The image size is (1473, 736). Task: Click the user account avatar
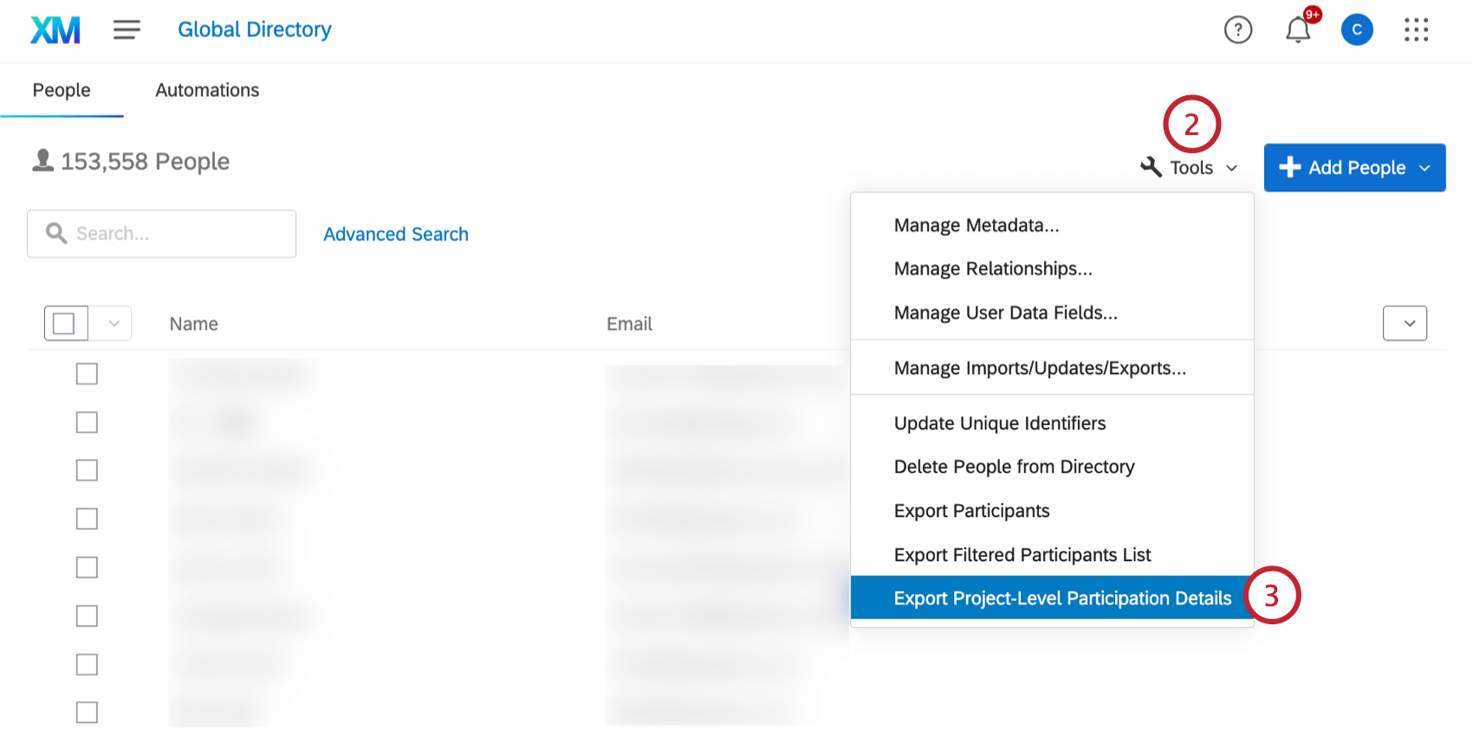point(1356,30)
